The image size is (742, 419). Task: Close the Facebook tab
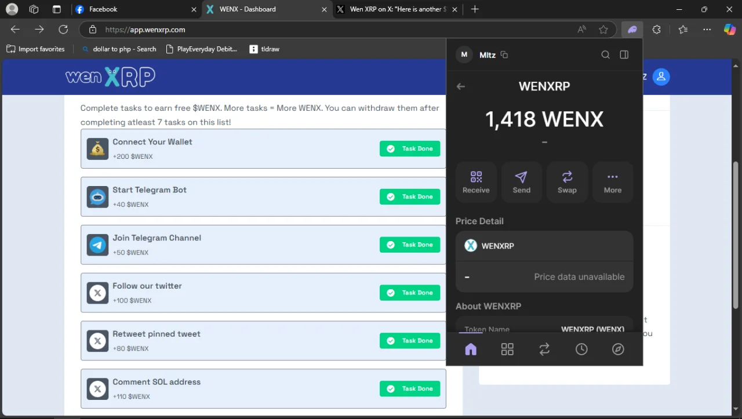(x=194, y=9)
